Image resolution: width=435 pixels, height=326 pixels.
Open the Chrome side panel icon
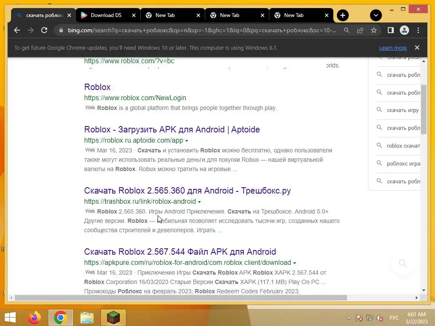(391, 30)
